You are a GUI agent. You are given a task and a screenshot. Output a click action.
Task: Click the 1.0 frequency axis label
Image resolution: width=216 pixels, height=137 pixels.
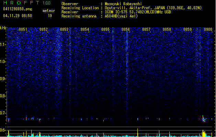click(x=3, y=62)
